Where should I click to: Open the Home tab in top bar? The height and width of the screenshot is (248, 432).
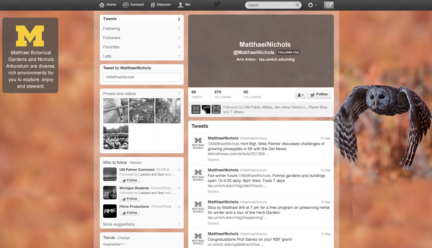(x=108, y=5)
